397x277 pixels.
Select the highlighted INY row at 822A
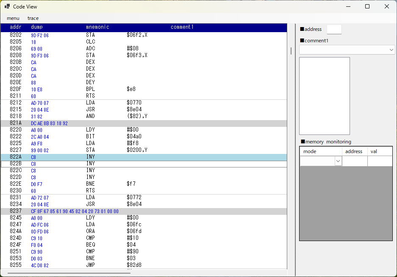(x=127, y=157)
